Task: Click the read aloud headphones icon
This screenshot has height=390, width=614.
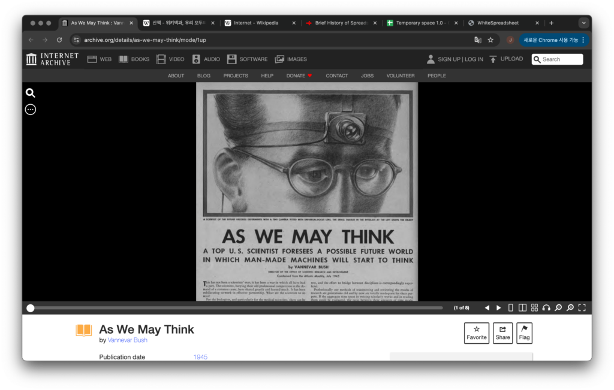Action: (x=546, y=308)
